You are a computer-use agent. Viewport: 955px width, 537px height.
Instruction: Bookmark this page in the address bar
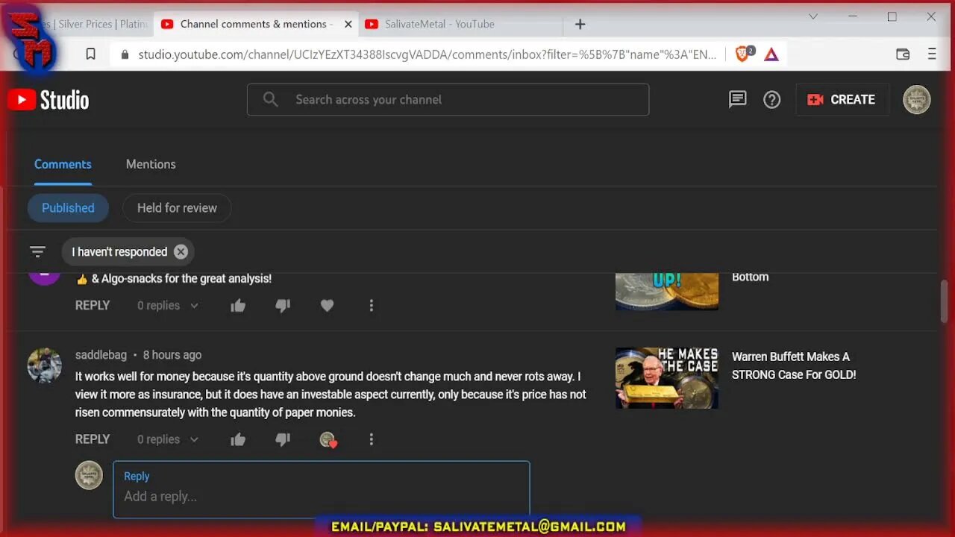point(90,54)
